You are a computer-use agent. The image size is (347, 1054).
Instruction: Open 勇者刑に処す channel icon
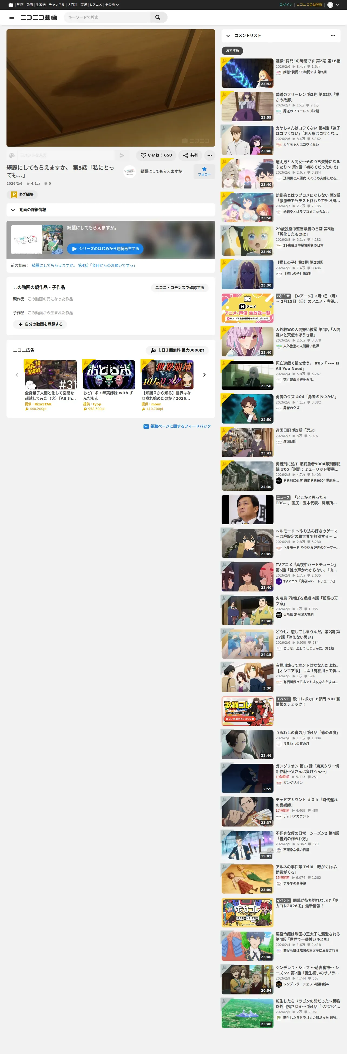tap(279, 480)
